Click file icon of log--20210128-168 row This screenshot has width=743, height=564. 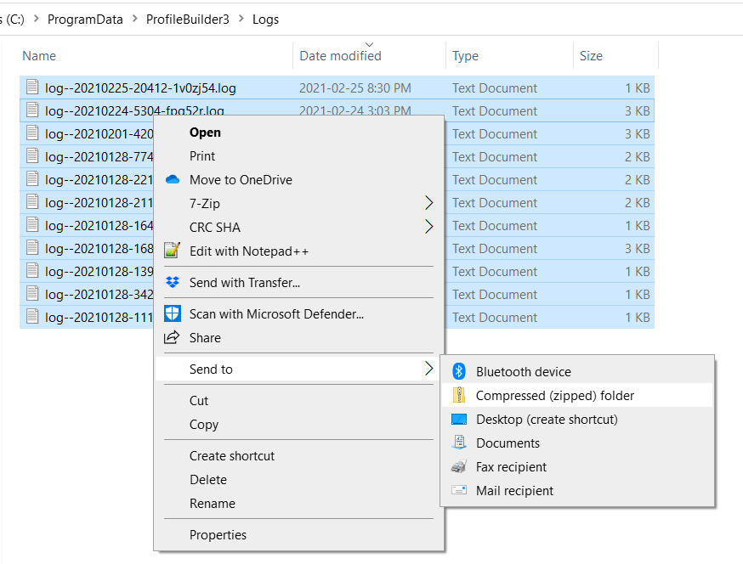(32, 248)
